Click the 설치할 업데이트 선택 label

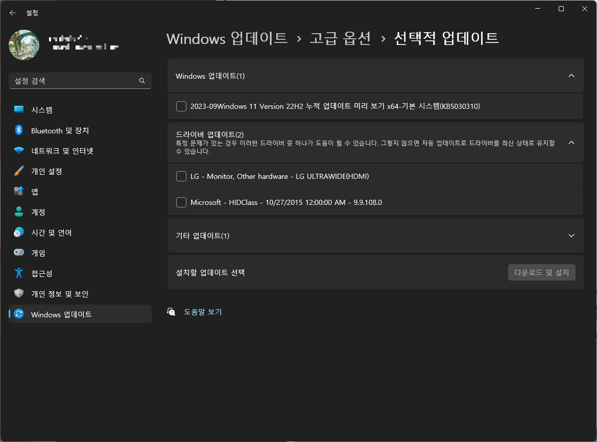[210, 272]
